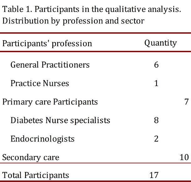Click the Total Participants value 17
The width and height of the screenshot is (191, 182).
(x=154, y=175)
